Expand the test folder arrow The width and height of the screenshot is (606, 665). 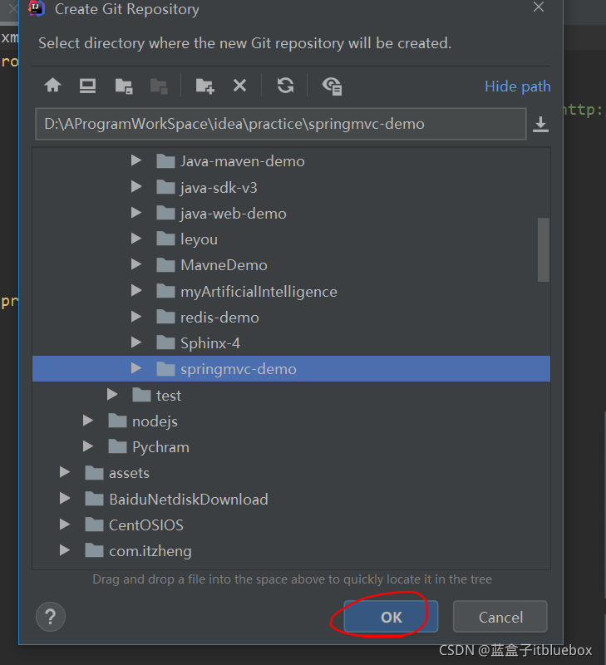112,394
